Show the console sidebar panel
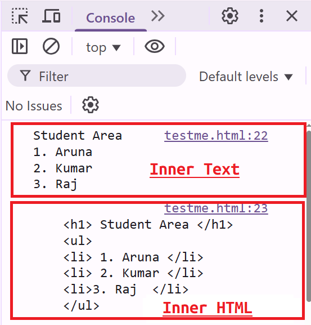 pos(20,46)
